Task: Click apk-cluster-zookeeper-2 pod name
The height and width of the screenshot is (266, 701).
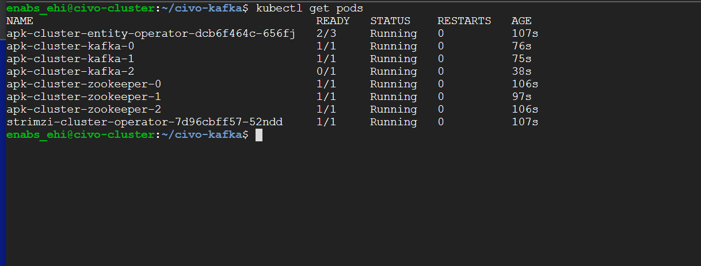Action: point(83,109)
